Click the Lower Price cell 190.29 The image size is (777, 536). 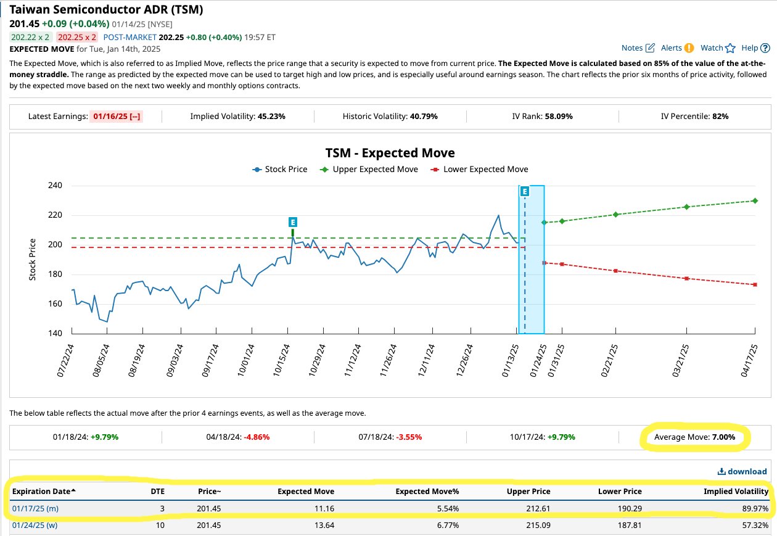[628, 508]
